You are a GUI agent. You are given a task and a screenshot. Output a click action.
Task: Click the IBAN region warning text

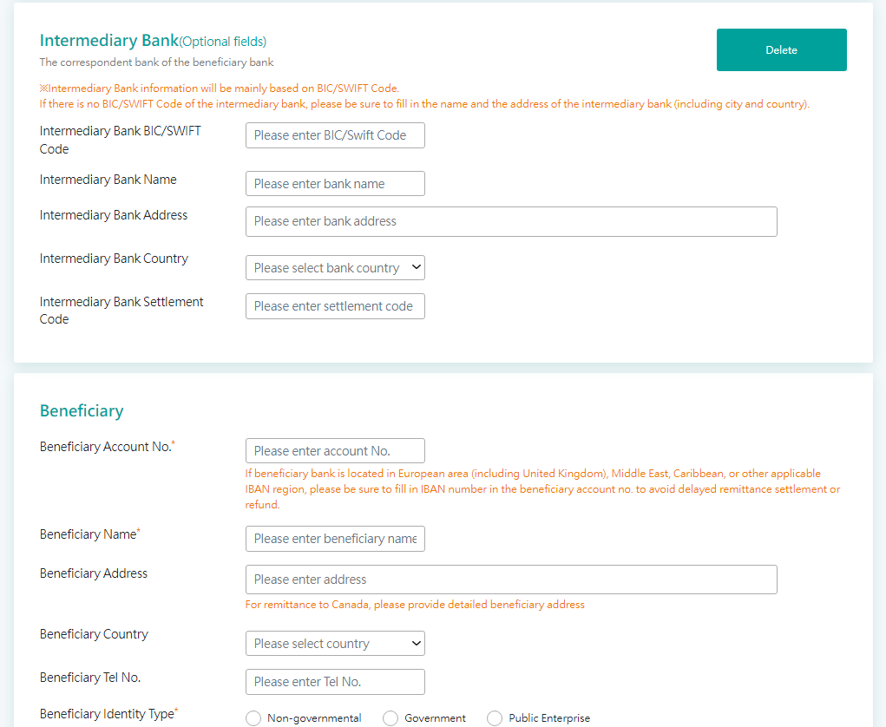pyautogui.click(x=542, y=489)
